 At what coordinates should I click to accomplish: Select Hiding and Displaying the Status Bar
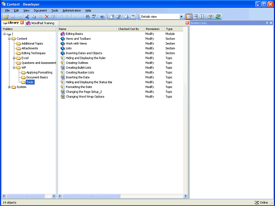(x=89, y=82)
